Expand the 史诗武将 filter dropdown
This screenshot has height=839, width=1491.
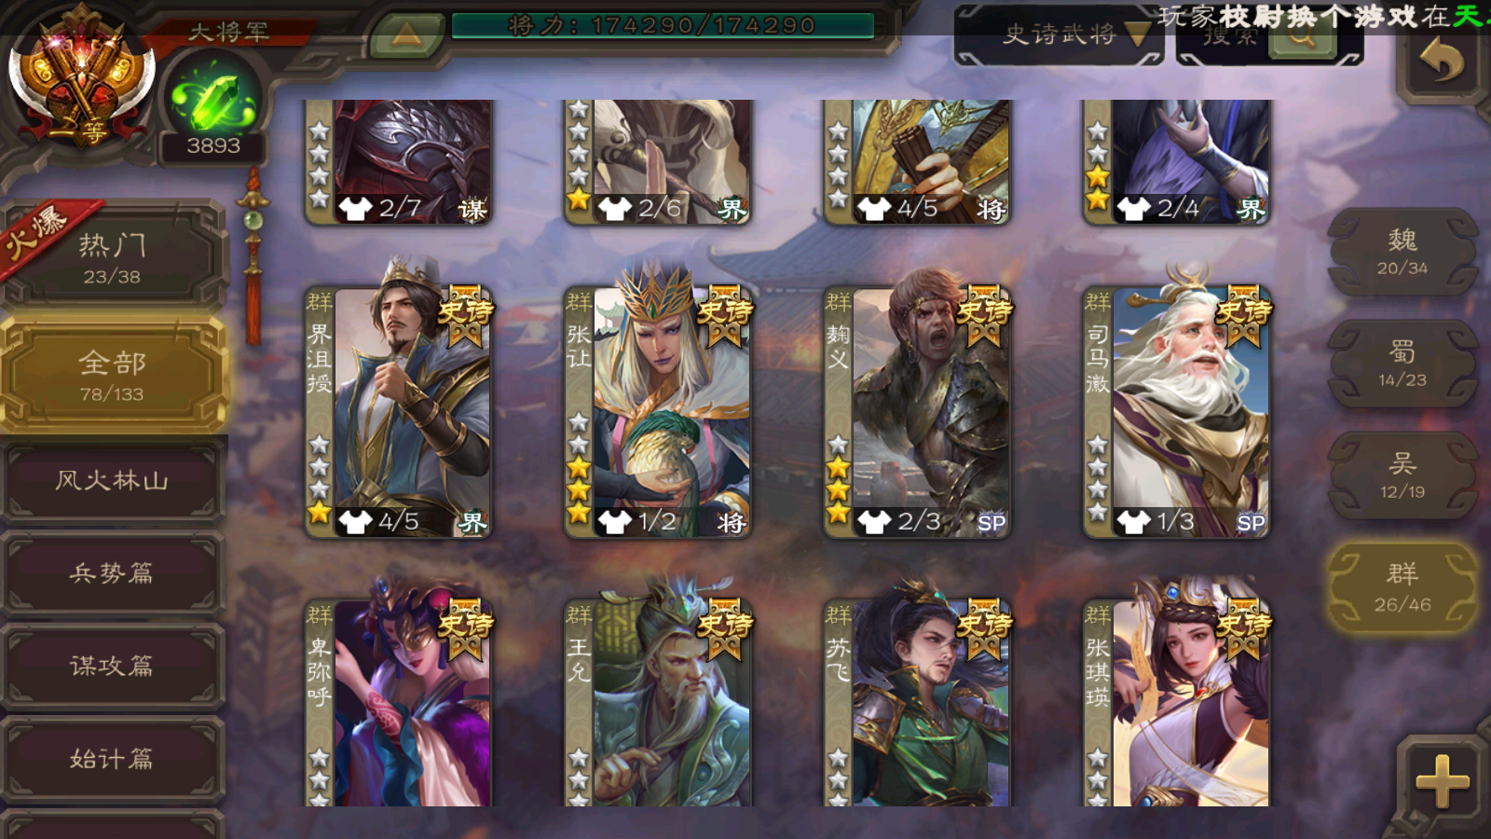coord(1060,35)
